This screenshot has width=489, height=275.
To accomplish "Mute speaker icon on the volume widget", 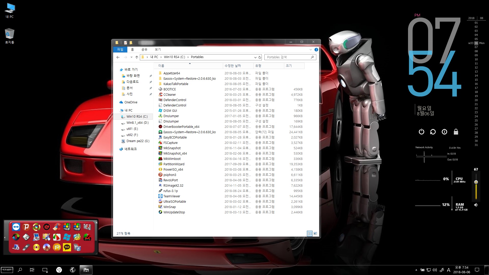I will point(476,205).
